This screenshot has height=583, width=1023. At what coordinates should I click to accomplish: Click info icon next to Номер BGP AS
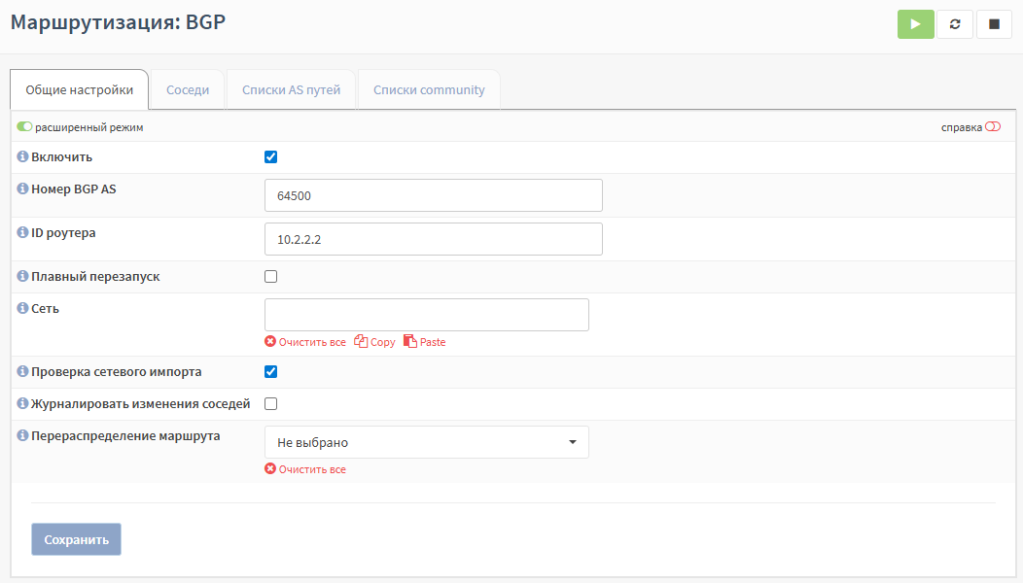coord(23,189)
